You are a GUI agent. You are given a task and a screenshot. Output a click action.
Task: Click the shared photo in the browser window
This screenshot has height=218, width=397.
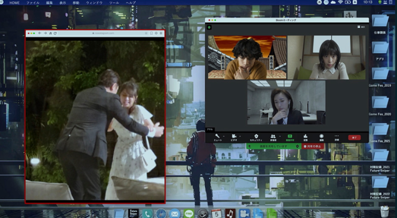click(x=95, y=120)
